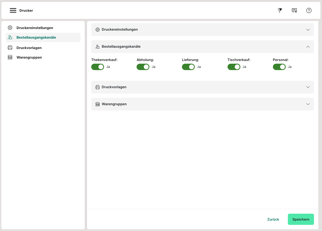Screen dimensions: 322x231
Task: Open the hamburger menu next to Drucker
Action: click(13, 10)
